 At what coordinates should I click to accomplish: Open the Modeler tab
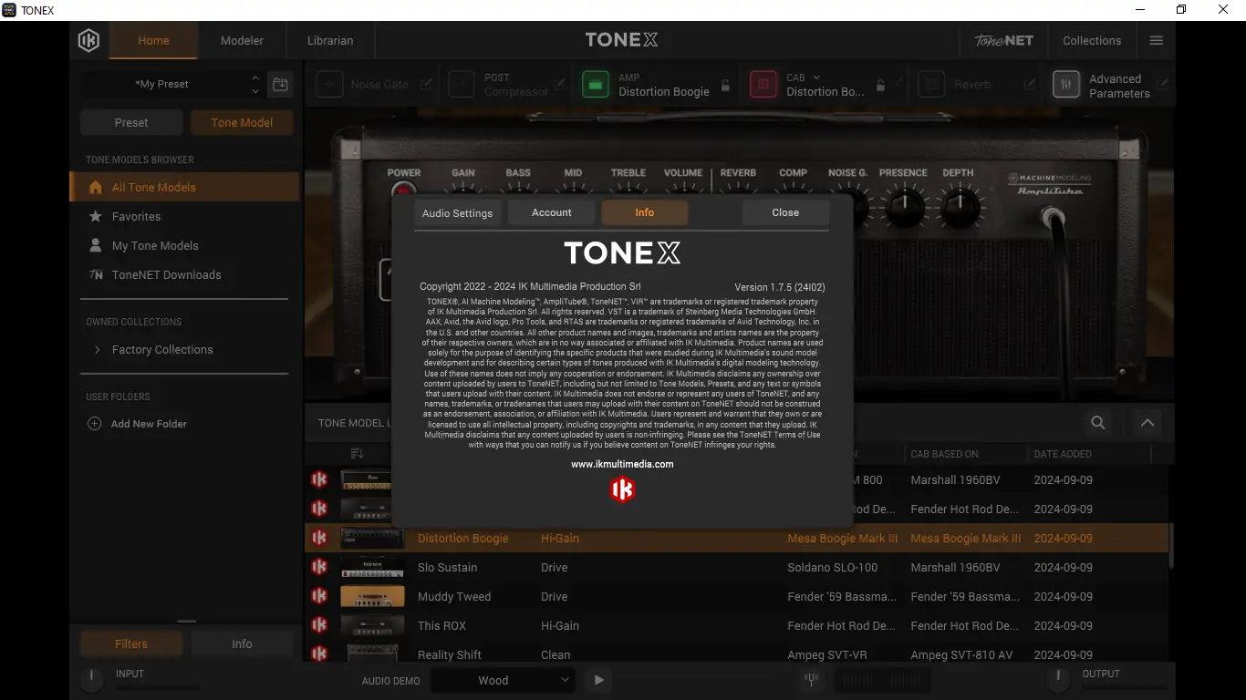point(242,40)
